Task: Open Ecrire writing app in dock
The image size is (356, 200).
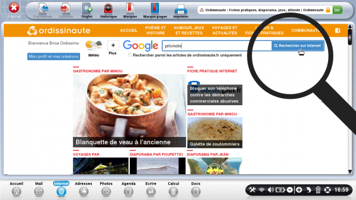Action: (x=151, y=189)
